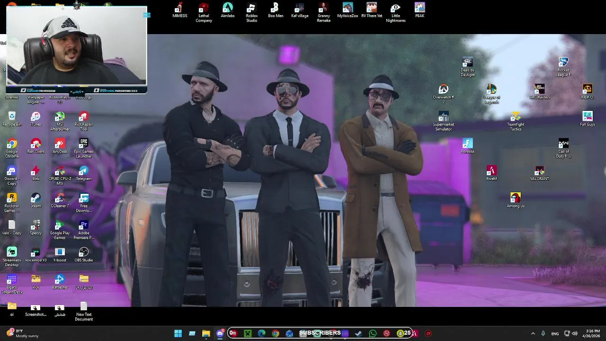Launch Adobe Premiere Pro icon
This screenshot has width=606, height=341.
pos(84,229)
